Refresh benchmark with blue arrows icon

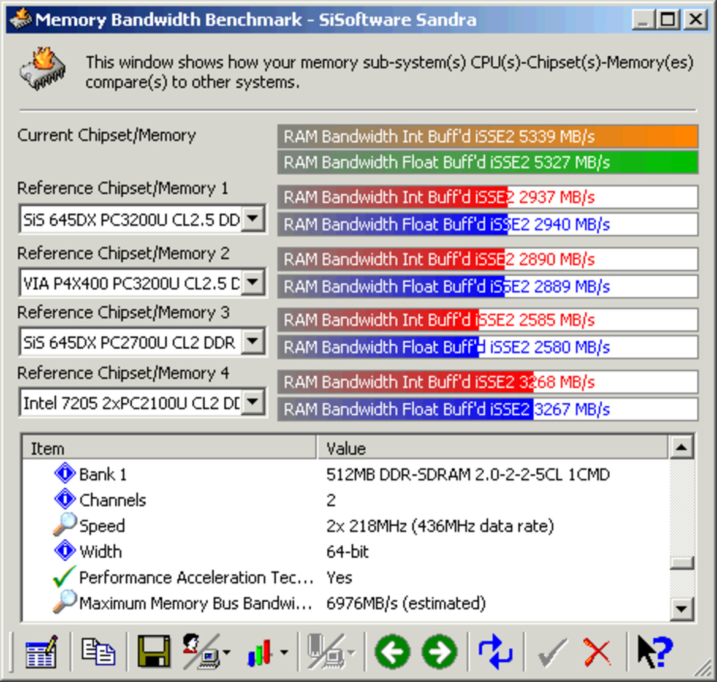tap(495, 652)
